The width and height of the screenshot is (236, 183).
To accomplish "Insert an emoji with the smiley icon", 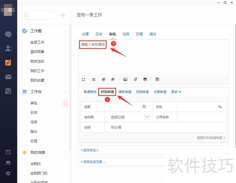I will pyautogui.click(x=83, y=79).
